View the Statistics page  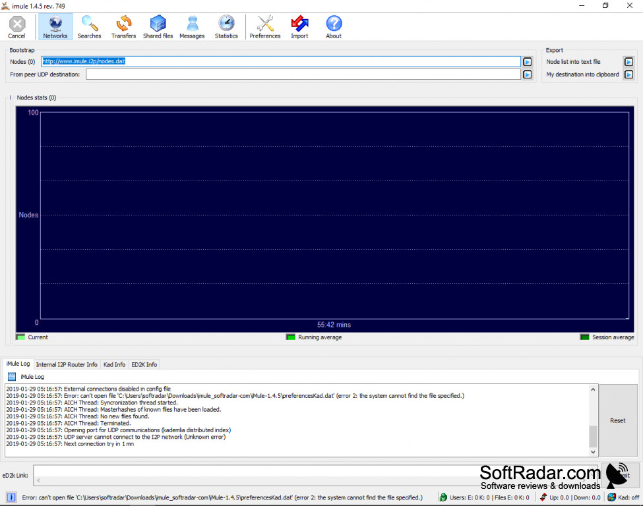tap(226, 27)
